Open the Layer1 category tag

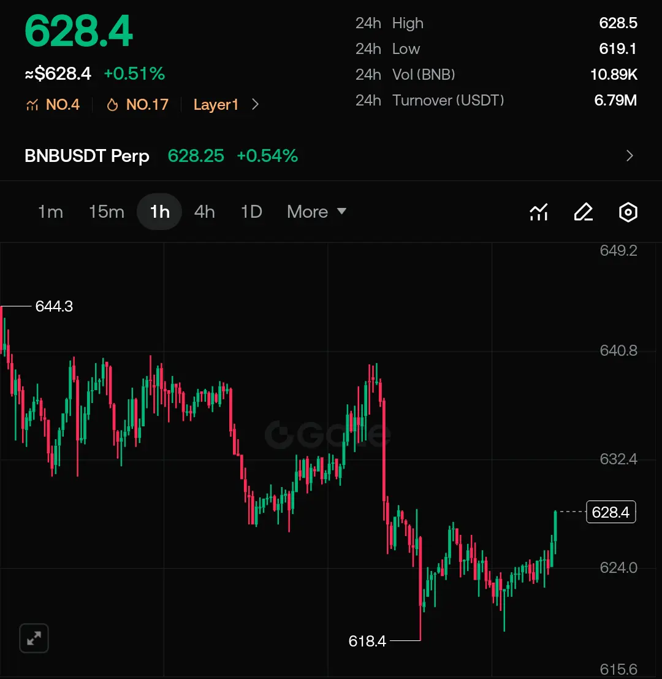click(216, 105)
